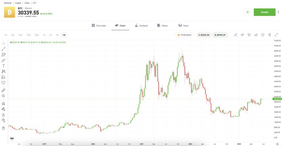Switch to the Analysis tab
Screen dimensions: 282x146
tap(141, 25)
